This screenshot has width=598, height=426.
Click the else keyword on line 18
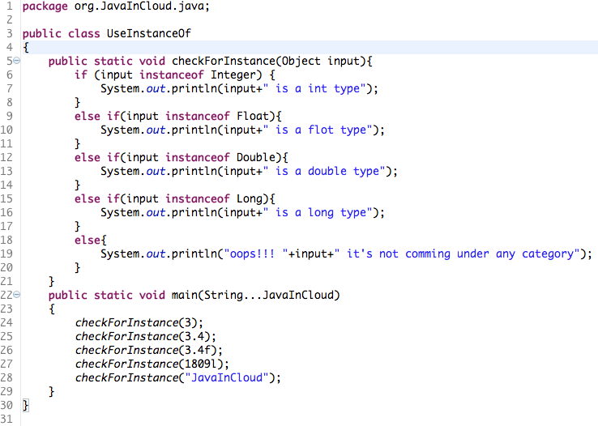(x=88, y=240)
